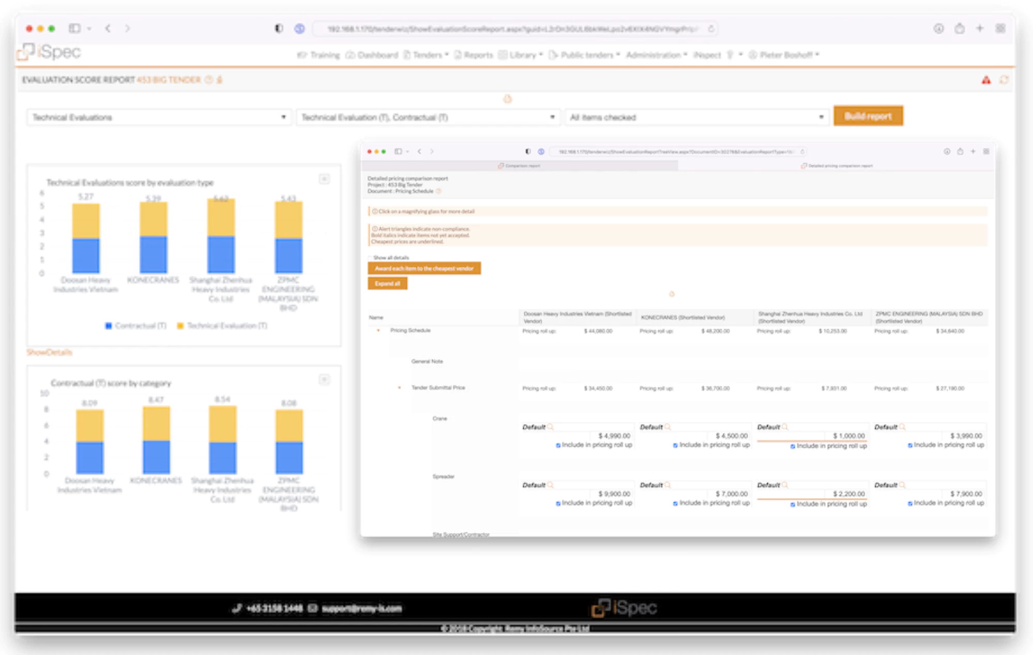Open the Administration menu dropdown
Image resolution: width=1033 pixels, height=655 pixels.
[657, 55]
